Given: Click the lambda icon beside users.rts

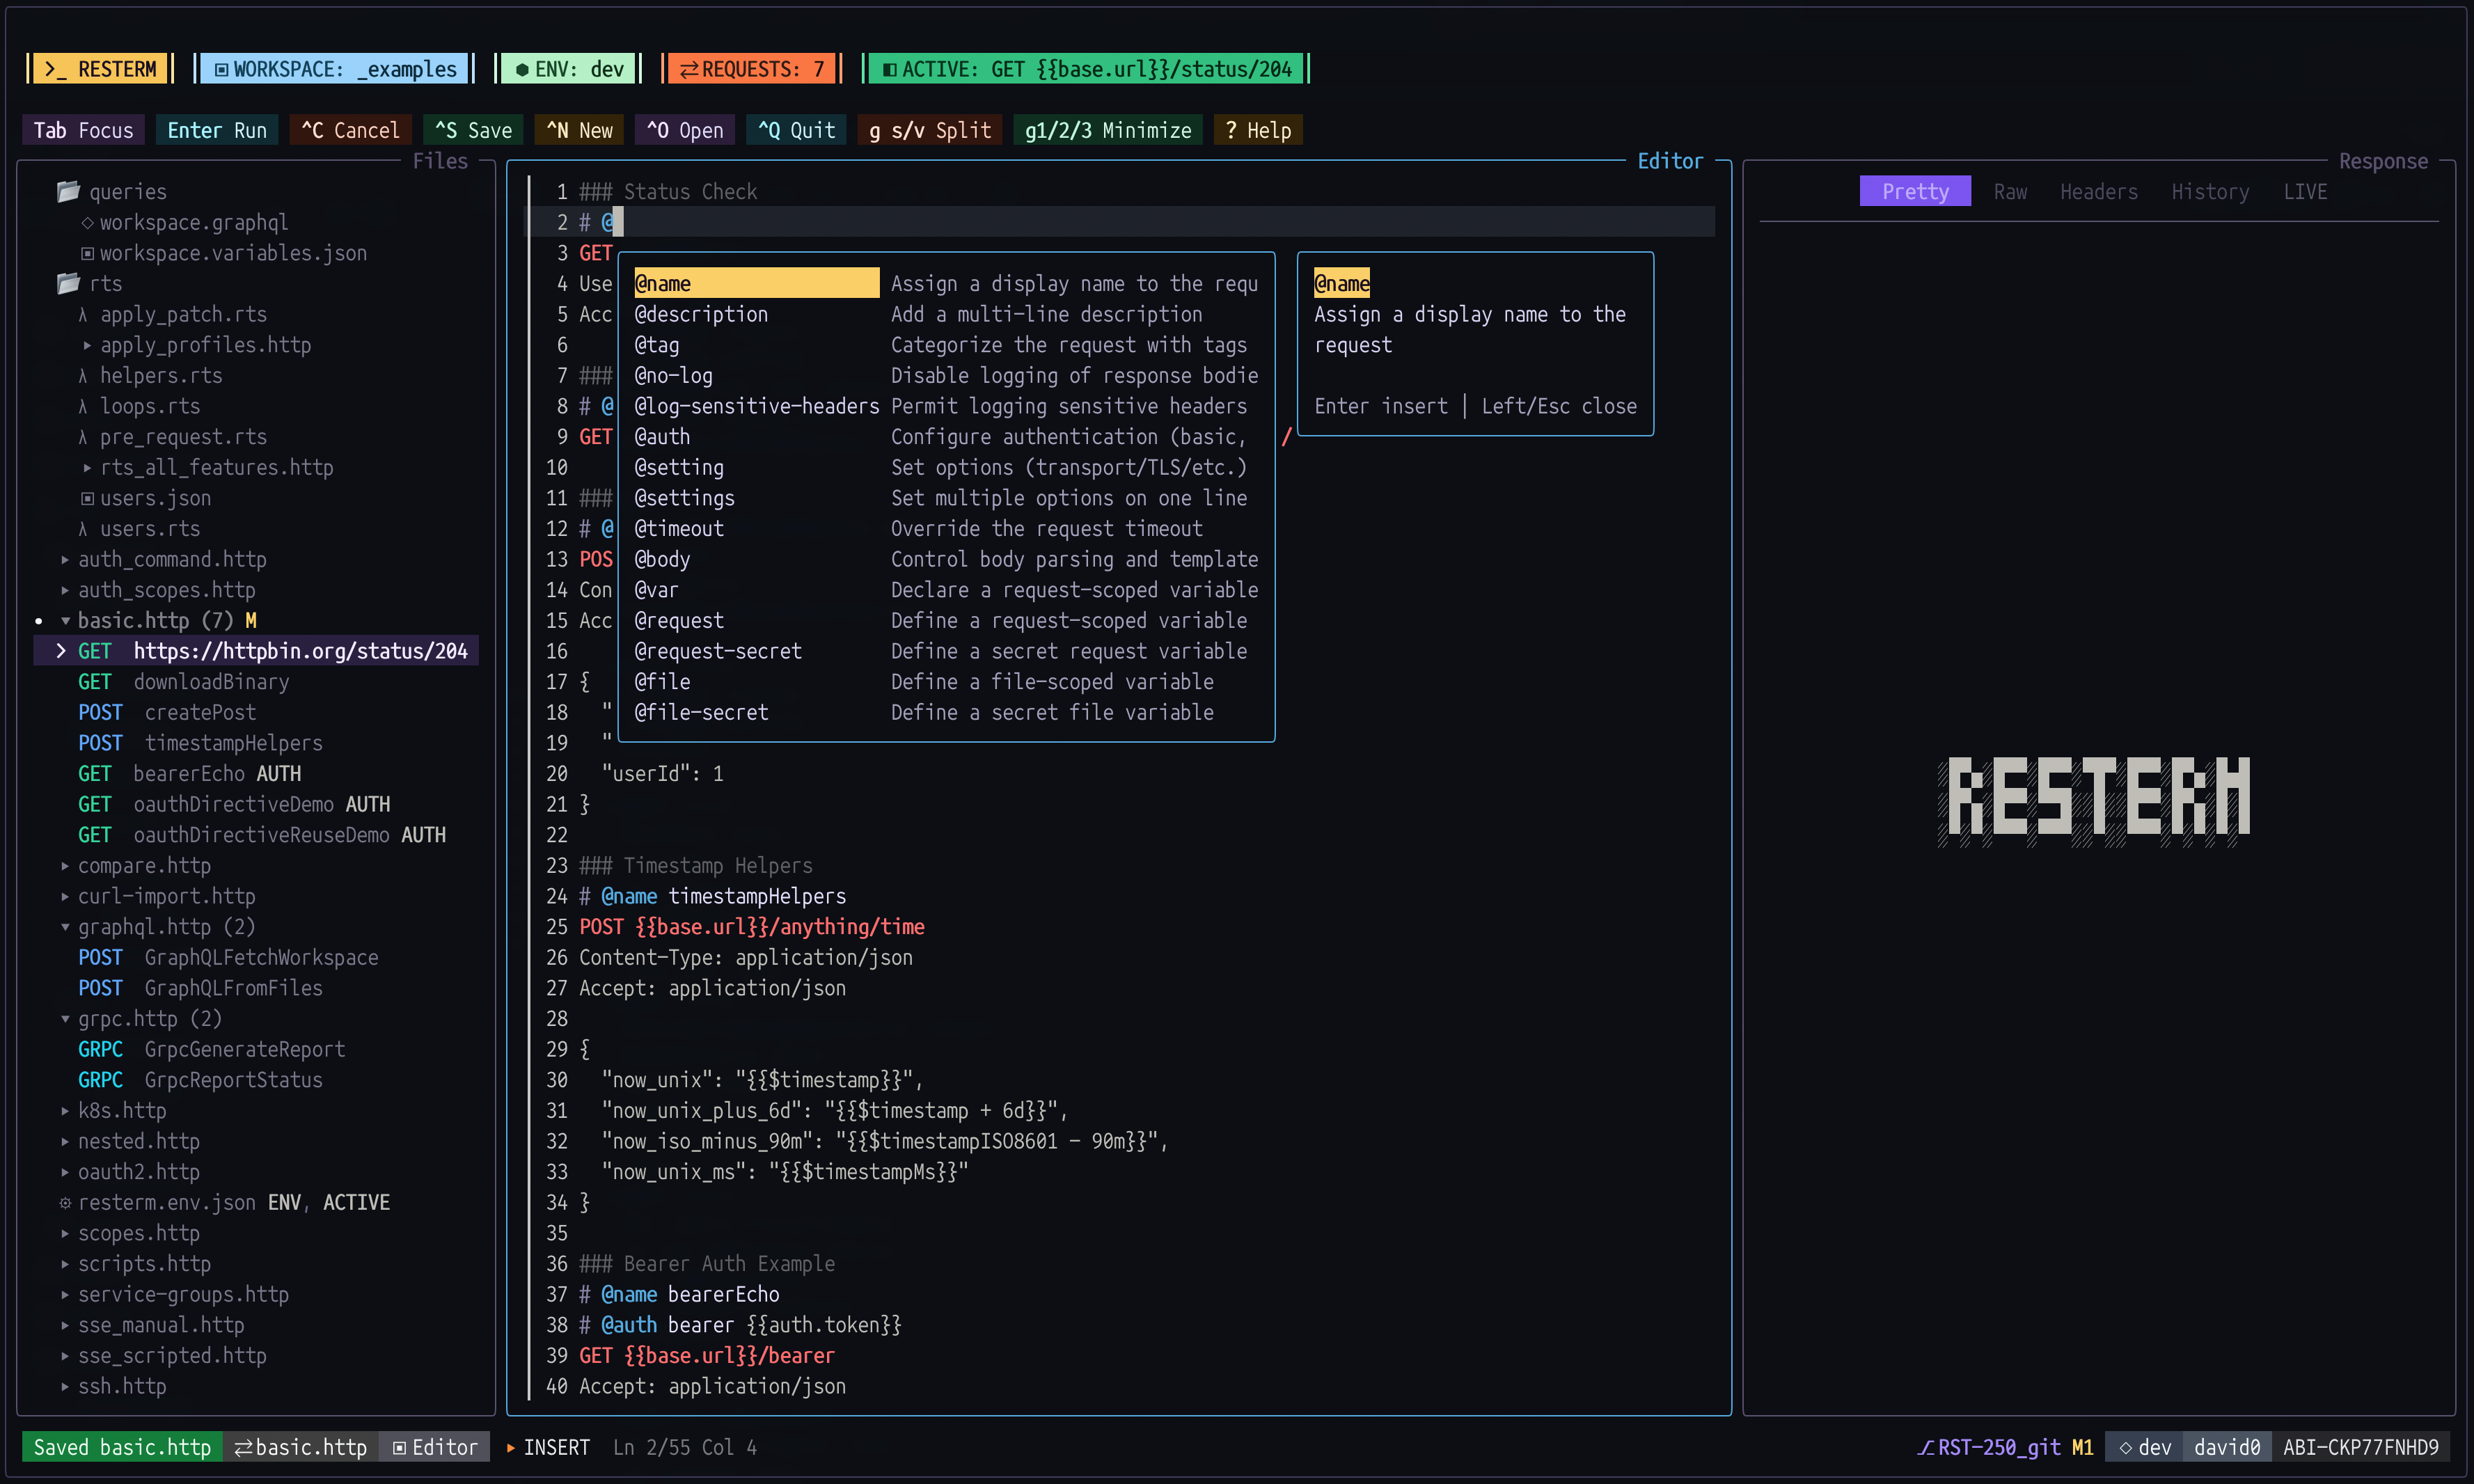Looking at the screenshot, I should [83, 528].
